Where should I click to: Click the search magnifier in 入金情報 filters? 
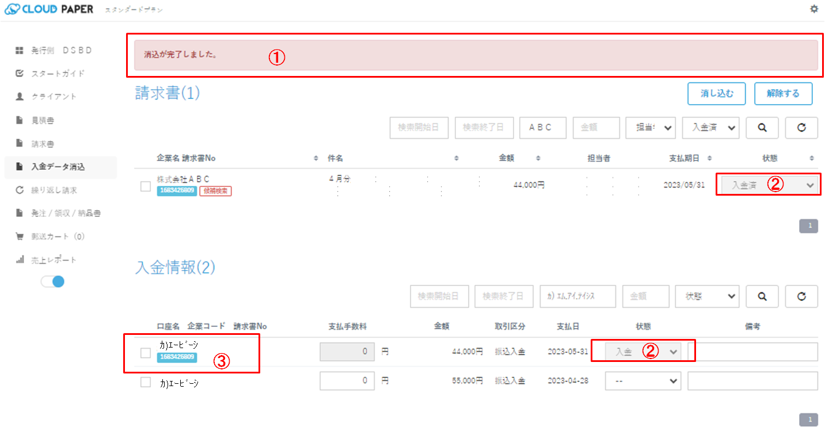click(x=762, y=296)
